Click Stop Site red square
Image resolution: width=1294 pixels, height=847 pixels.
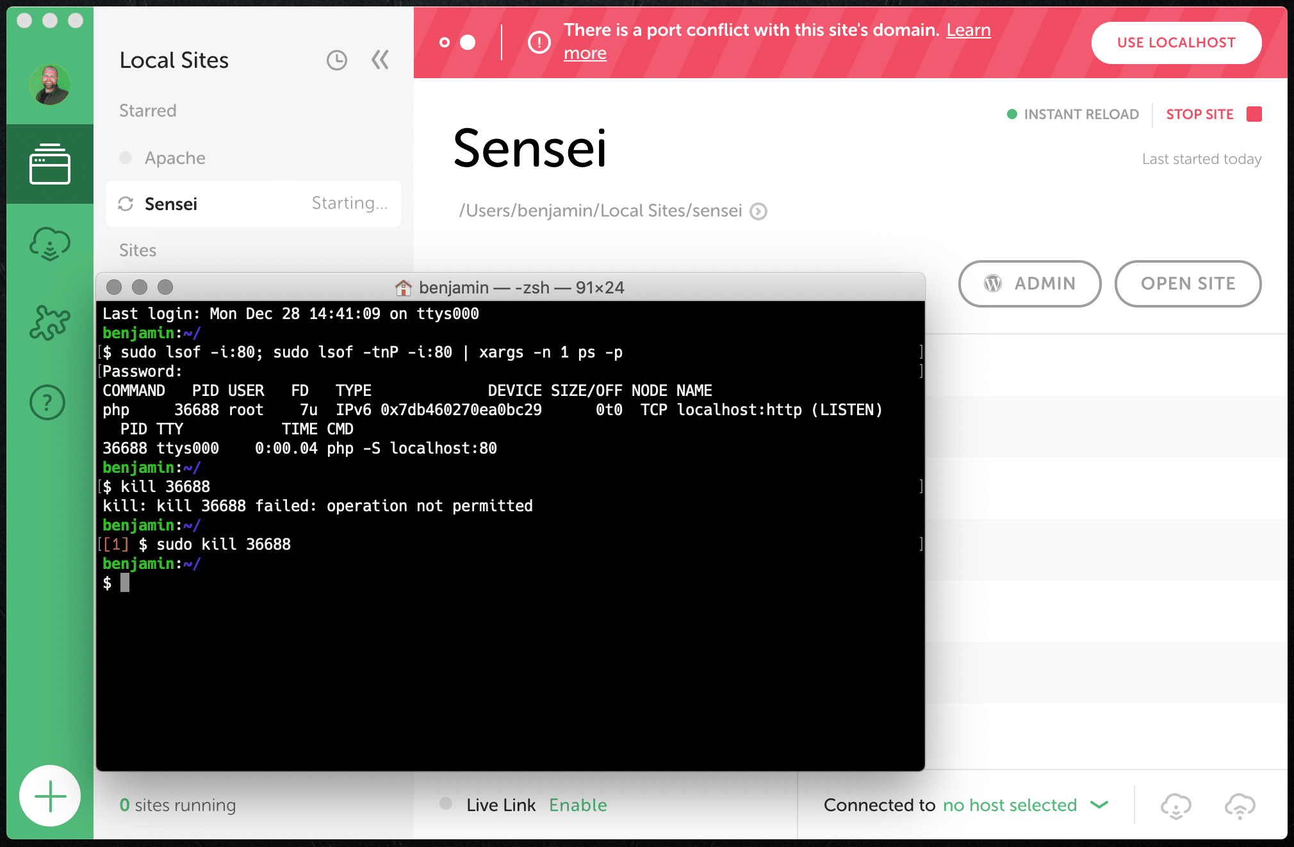tap(1254, 114)
